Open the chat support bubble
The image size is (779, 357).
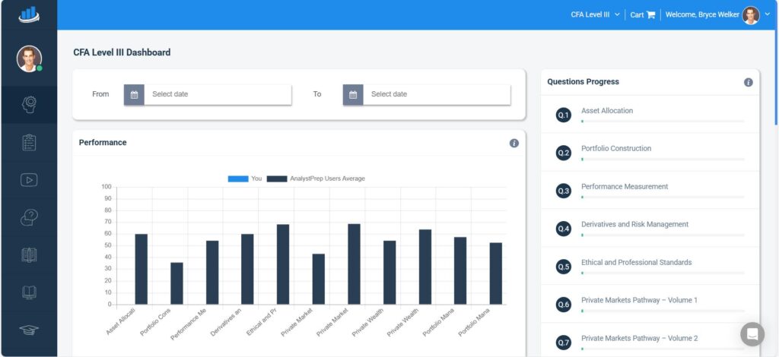pyautogui.click(x=752, y=334)
